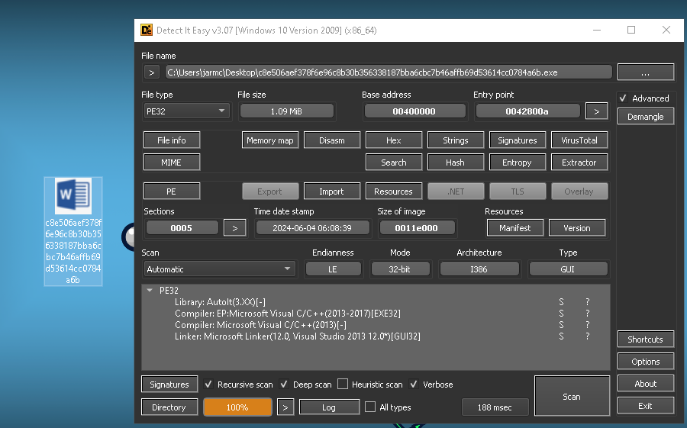The height and width of the screenshot is (428, 687).
Task: Open Strings view
Action: [455, 140]
